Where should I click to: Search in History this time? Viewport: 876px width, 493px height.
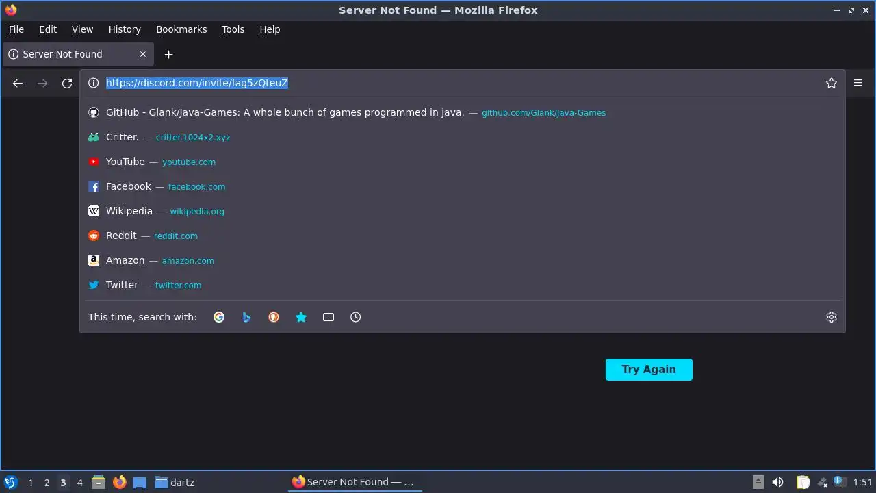(356, 317)
